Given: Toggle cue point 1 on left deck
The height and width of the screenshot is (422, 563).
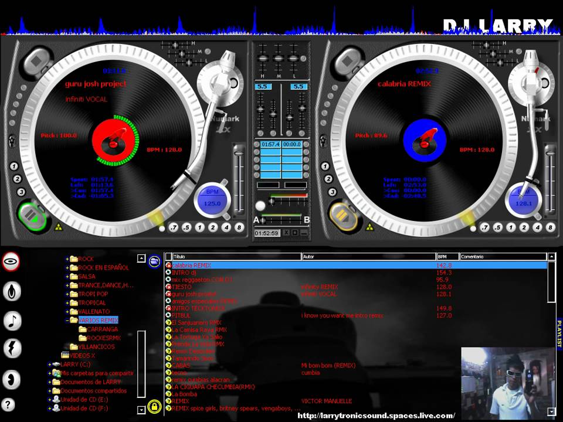Looking at the screenshot, I should click(x=14, y=166).
